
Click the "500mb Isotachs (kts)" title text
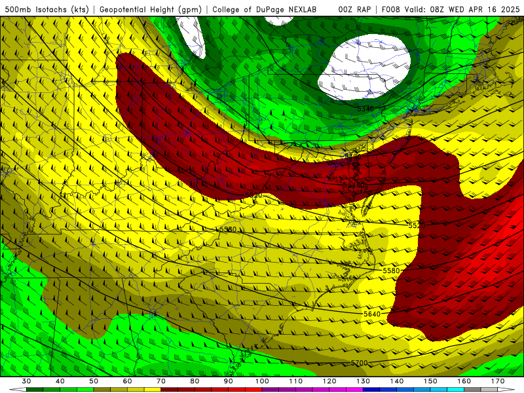tap(47, 9)
